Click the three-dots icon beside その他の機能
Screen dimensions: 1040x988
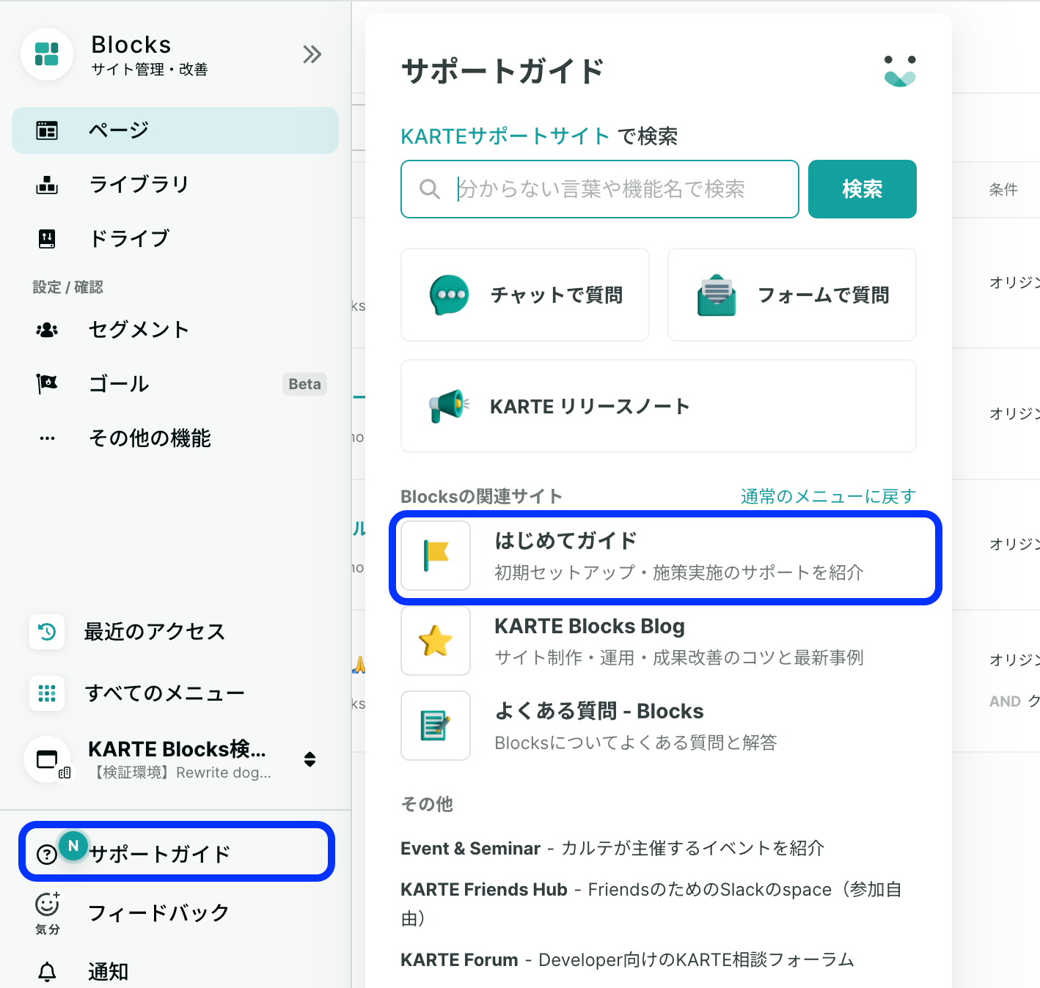coord(47,438)
